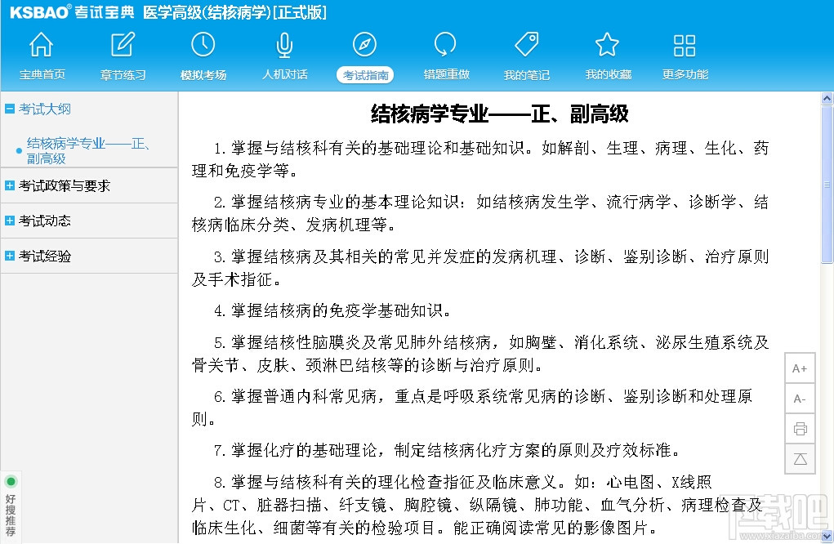Image resolution: width=834 pixels, height=544 pixels.
Task: Click item 1 about 基础理论和基础知识
Action: 480,159
